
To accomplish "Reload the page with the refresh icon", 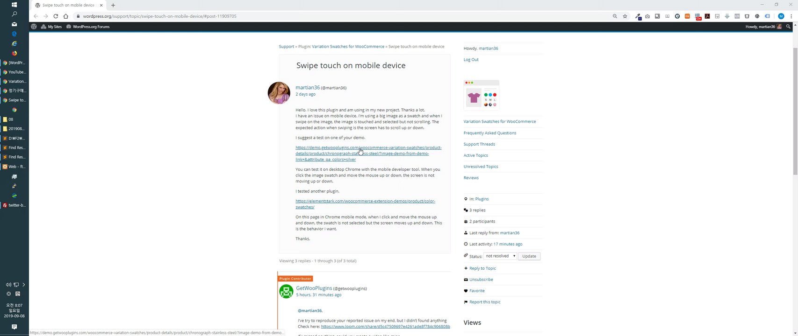I will click(56, 16).
